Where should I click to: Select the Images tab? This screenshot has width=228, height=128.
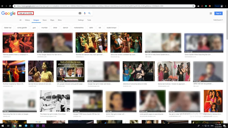coord(36,20)
